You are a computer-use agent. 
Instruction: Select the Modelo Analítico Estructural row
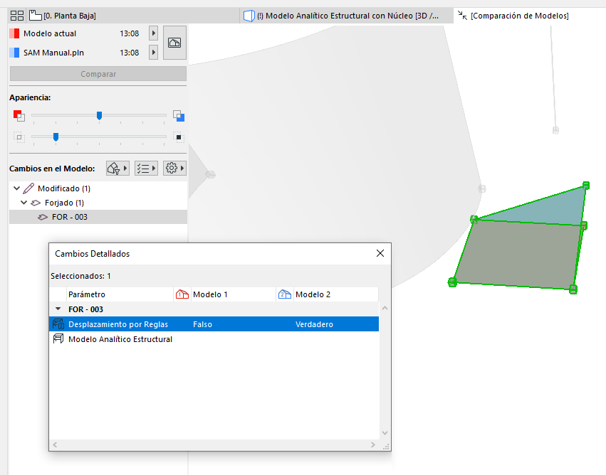[x=214, y=339]
